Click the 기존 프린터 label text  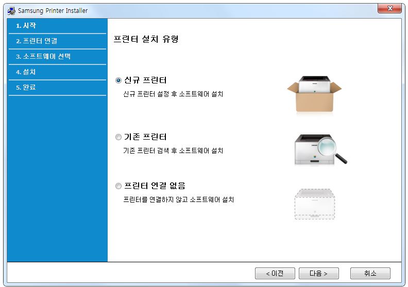click(145, 137)
